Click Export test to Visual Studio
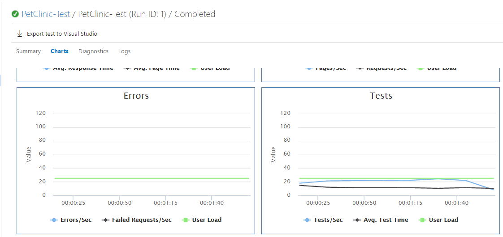Screen dimensions: 503x237 pyautogui.click(x=62, y=34)
